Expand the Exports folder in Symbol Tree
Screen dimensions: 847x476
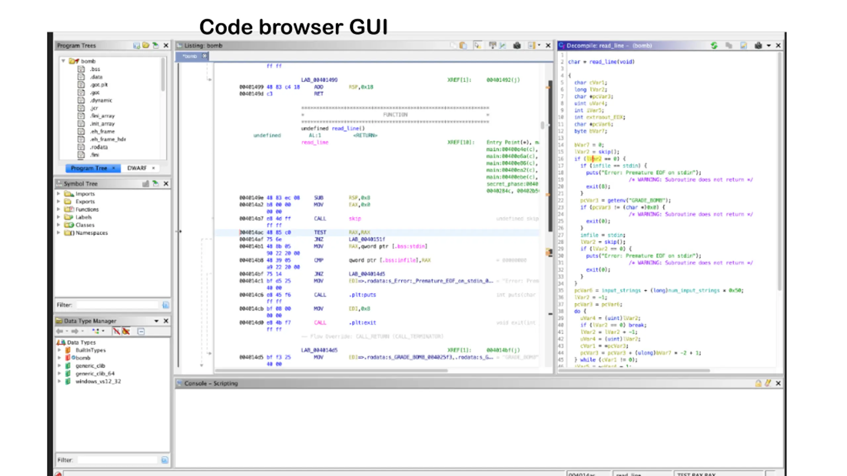point(59,201)
